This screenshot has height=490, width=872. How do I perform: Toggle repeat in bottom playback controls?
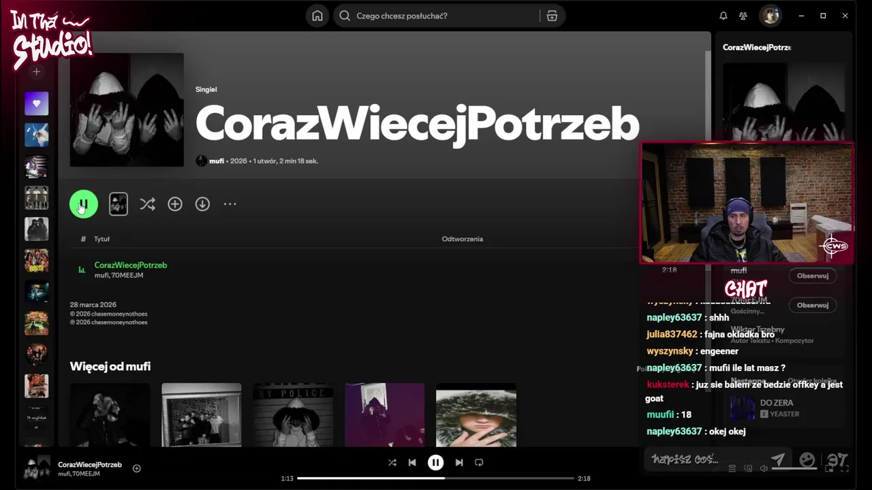pyautogui.click(x=479, y=462)
